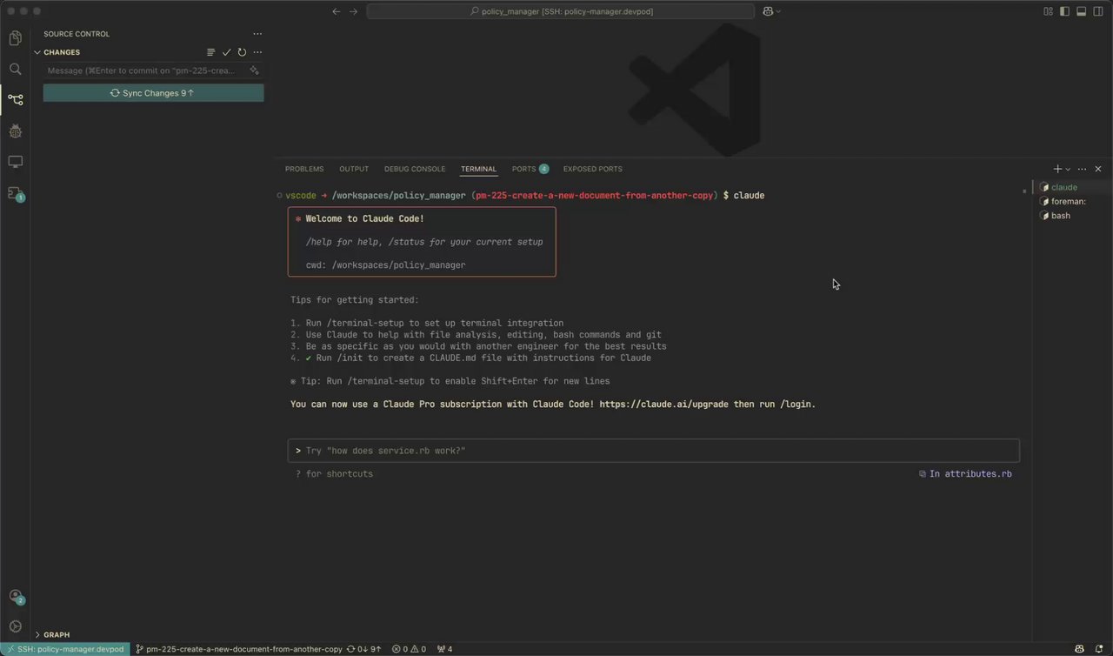Open the Explorer view in activity bar
The width and height of the screenshot is (1113, 656).
[x=15, y=38]
